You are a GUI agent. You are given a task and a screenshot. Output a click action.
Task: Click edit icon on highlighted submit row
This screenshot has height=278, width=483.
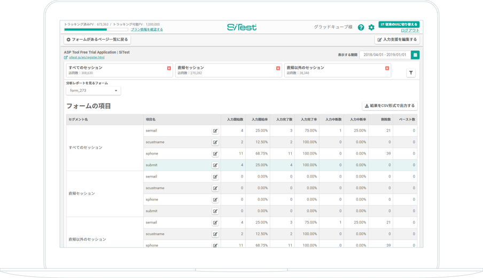[215, 165]
